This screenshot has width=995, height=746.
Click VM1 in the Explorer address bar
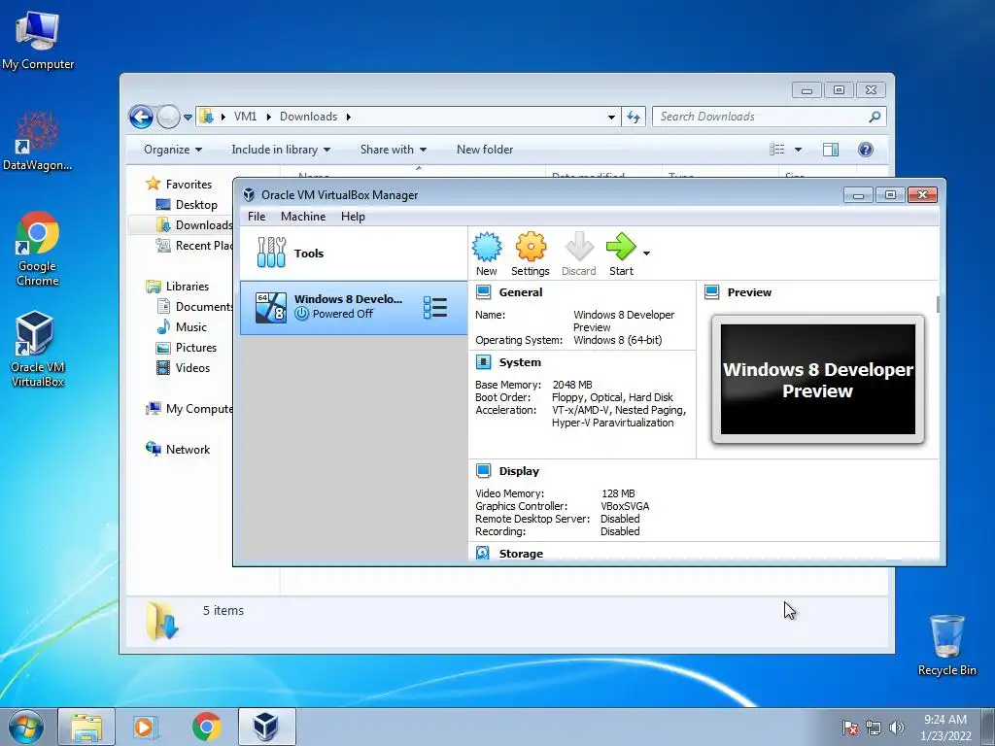coord(245,117)
